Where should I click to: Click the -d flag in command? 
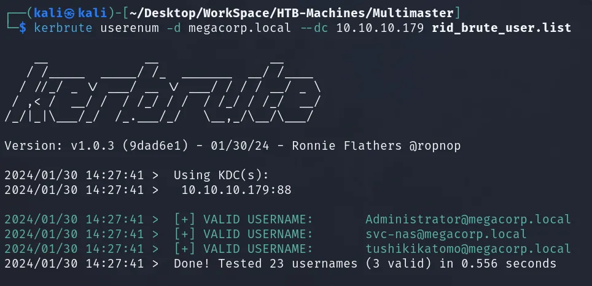click(x=174, y=28)
